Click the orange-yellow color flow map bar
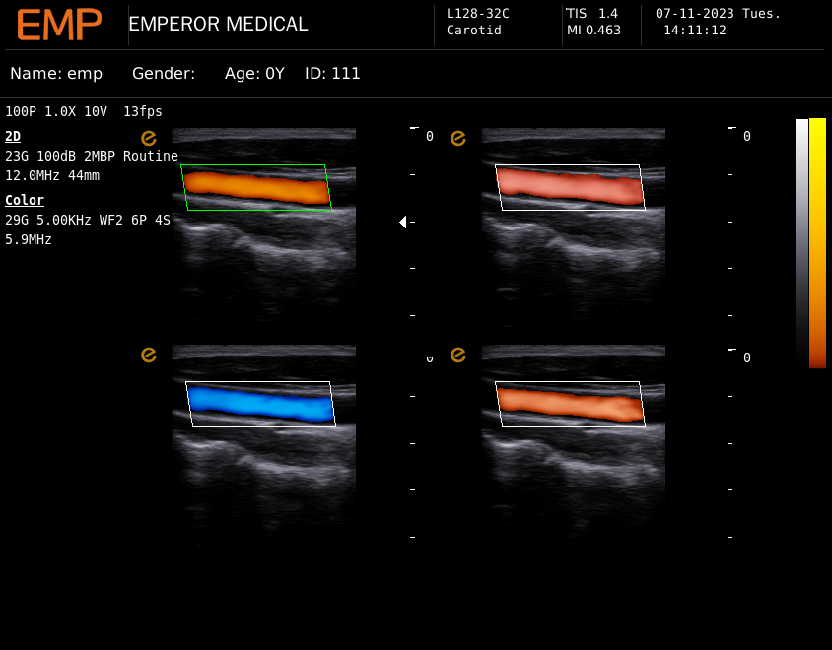 [817, 242]
